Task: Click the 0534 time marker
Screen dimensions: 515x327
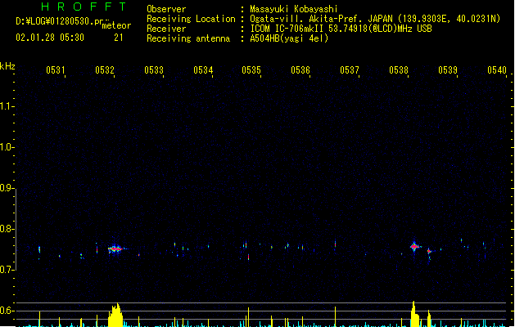Action: pos(203,70)
